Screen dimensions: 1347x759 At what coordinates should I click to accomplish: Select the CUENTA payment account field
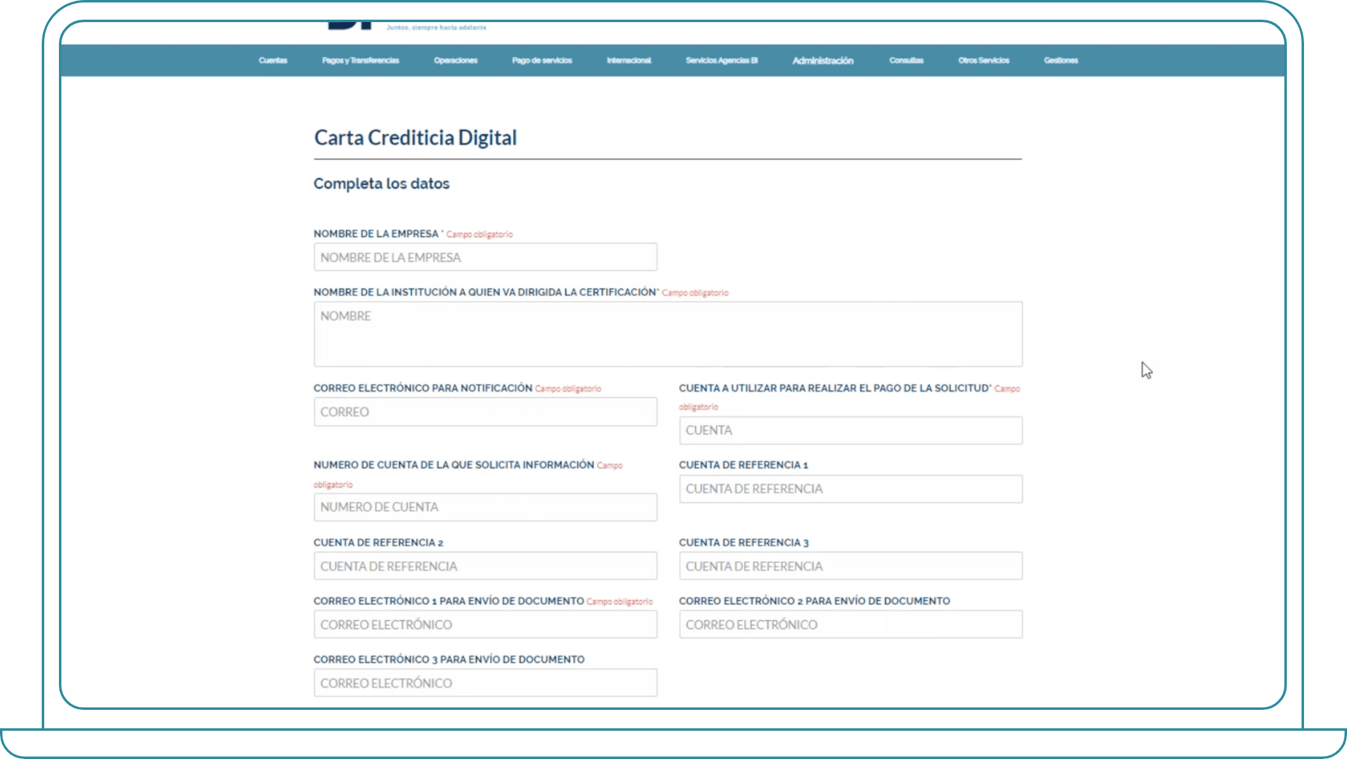pos(850,430)
